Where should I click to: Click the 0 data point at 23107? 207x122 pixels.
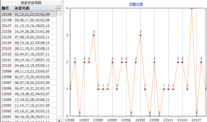click(x=197, y=116)
